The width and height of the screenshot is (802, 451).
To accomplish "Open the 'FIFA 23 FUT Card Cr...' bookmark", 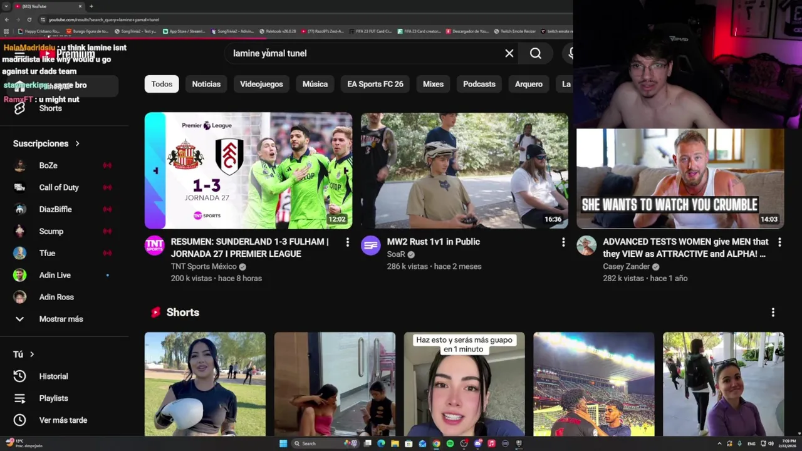I will point(371,31).
